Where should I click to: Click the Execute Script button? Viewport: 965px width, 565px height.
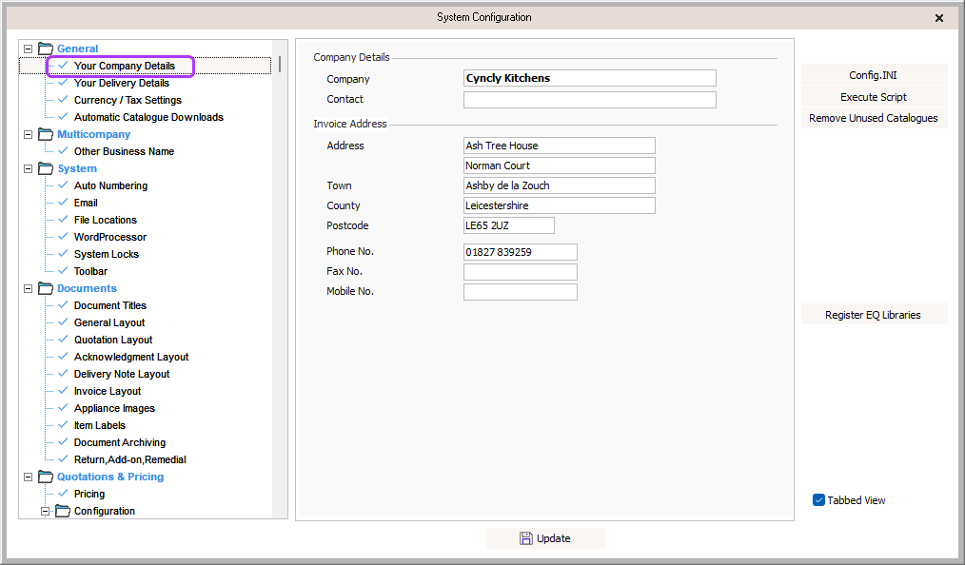(x=874, y=96)
